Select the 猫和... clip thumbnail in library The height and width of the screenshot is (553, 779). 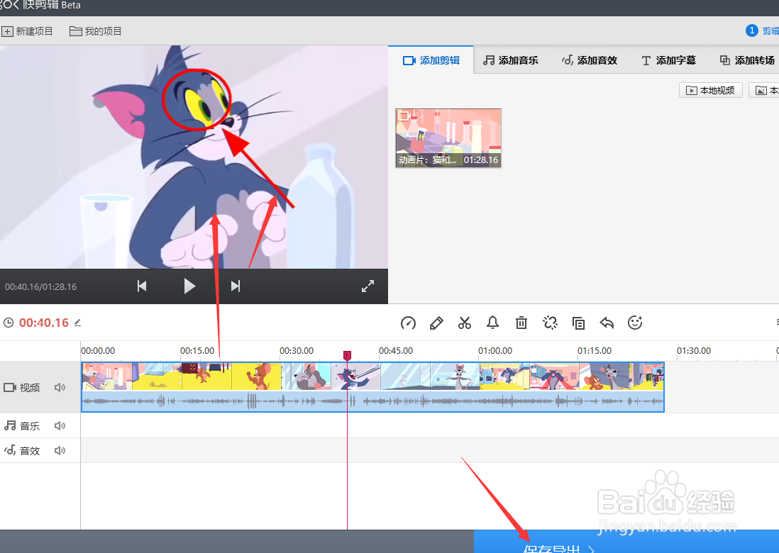tap(448, 138)
